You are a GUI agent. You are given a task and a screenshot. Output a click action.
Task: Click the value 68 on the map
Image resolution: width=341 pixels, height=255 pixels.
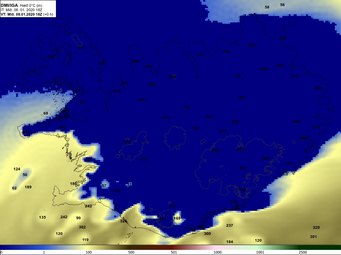coord(46,113)
